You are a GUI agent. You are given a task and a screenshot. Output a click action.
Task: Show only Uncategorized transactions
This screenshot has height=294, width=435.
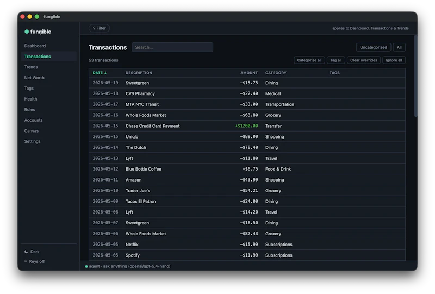(373, 47)
